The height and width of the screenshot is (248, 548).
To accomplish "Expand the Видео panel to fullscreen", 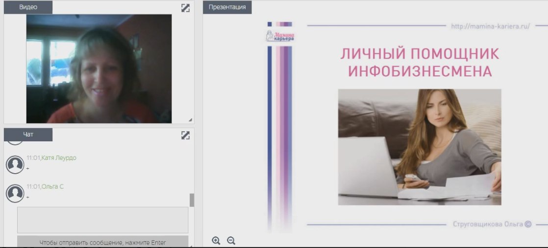I will point(185,8).
